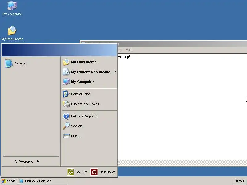Click the Help and Support question icon
This screenshot has height=185, width=247.
click(x=66, y=116)
